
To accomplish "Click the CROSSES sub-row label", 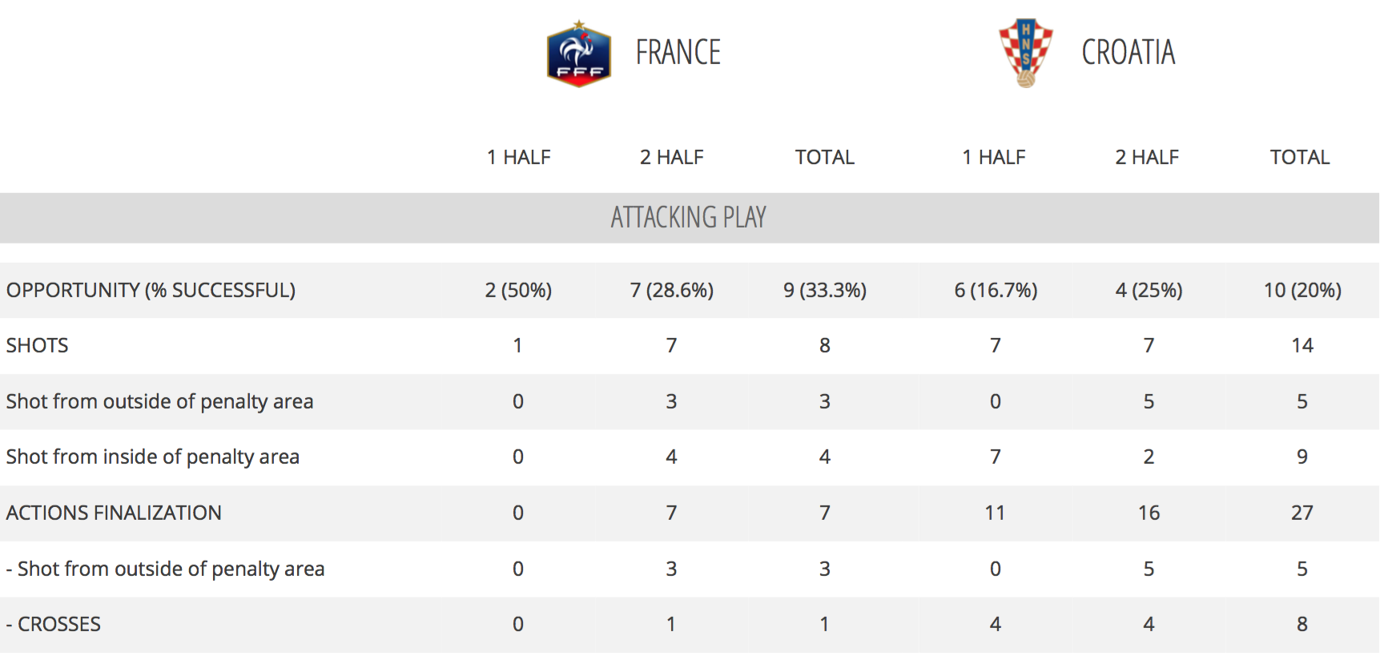I will (x=58, y=624).
